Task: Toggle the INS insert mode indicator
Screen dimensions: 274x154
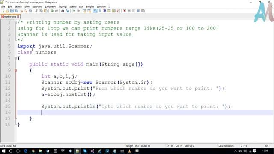Action: click(266, 146)
